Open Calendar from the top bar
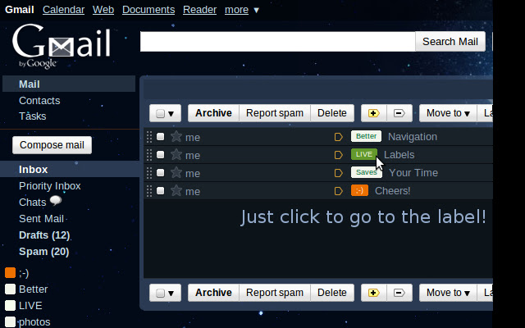The image size is (525, 328). coord(63,10)
